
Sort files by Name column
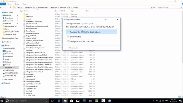[x=25, y=11]
